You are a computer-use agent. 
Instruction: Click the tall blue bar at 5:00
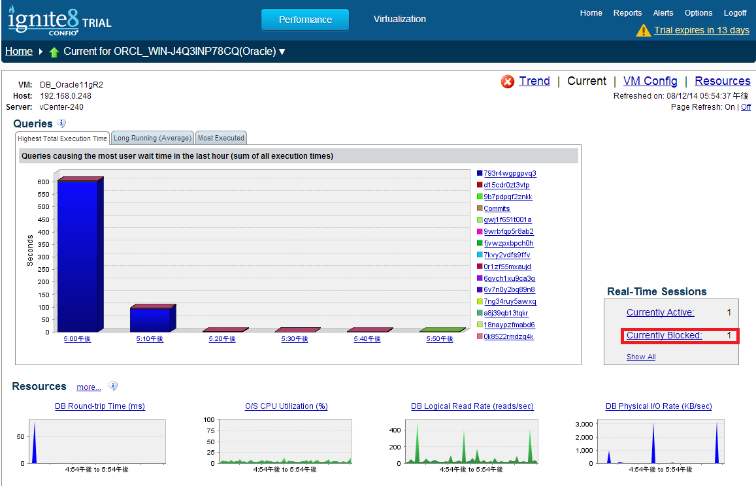coord(80,255)
